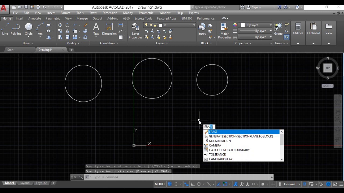Open the Dimension menu
Screen dimensions: 344x193
[x=110, y=13]
